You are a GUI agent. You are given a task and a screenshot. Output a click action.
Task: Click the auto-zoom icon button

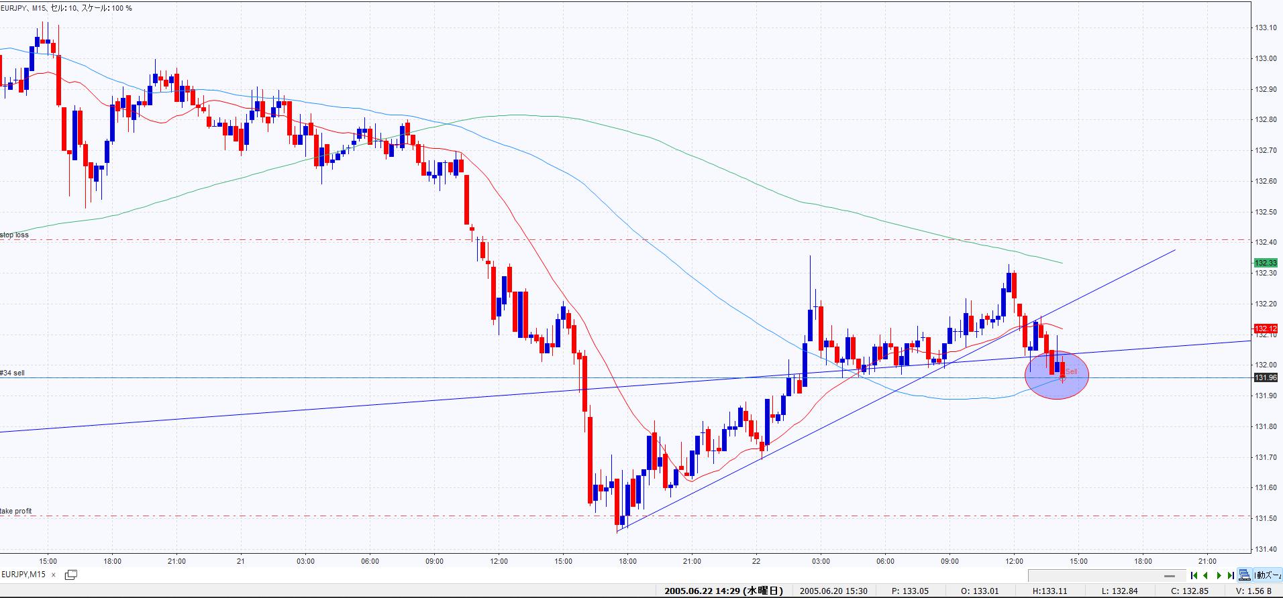coord(1245,575)
